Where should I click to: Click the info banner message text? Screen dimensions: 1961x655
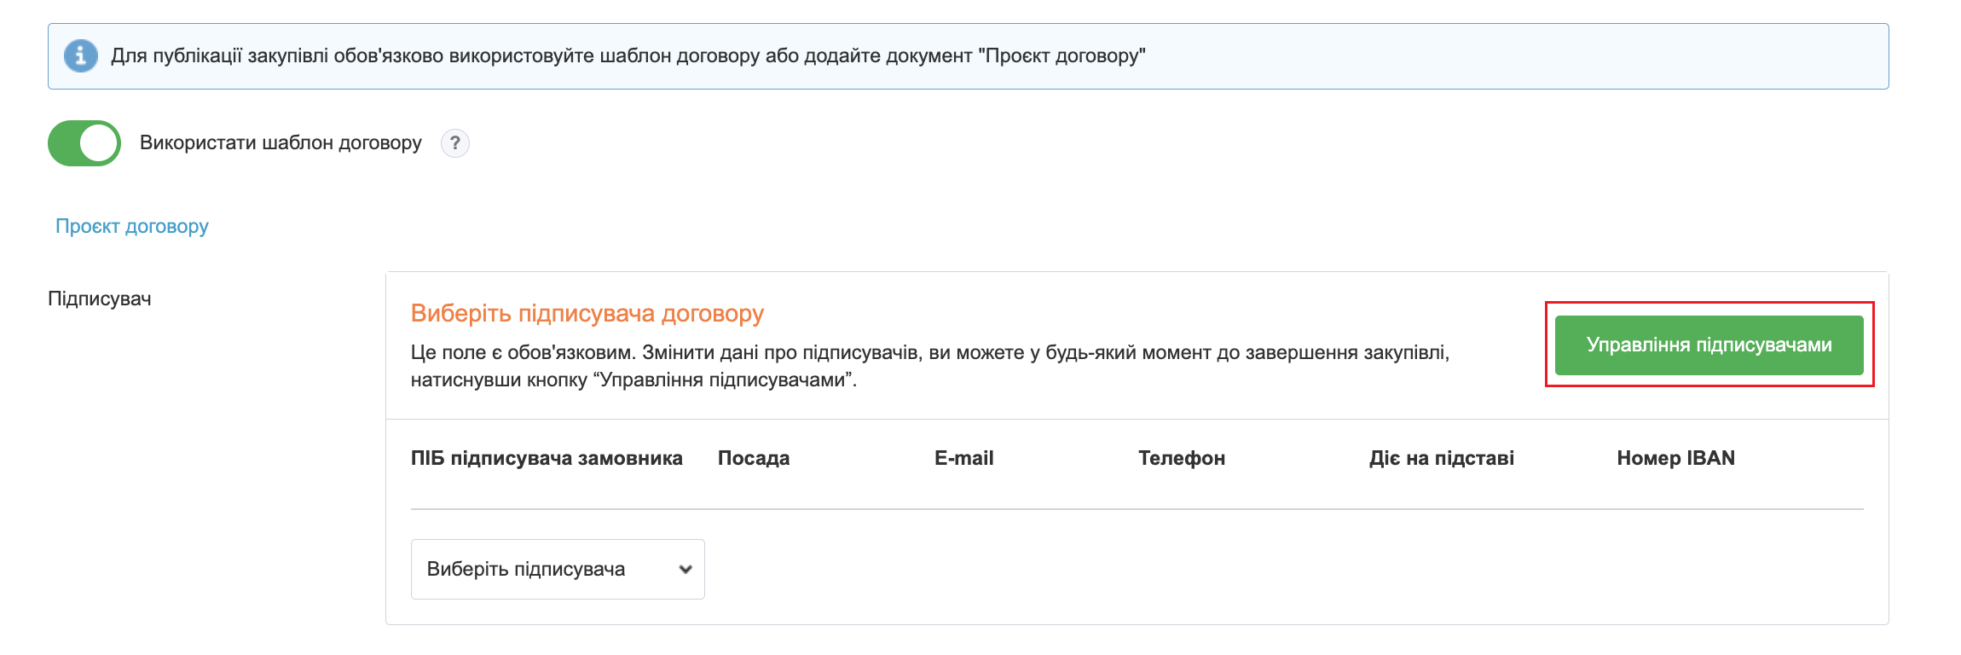[628, 56]
